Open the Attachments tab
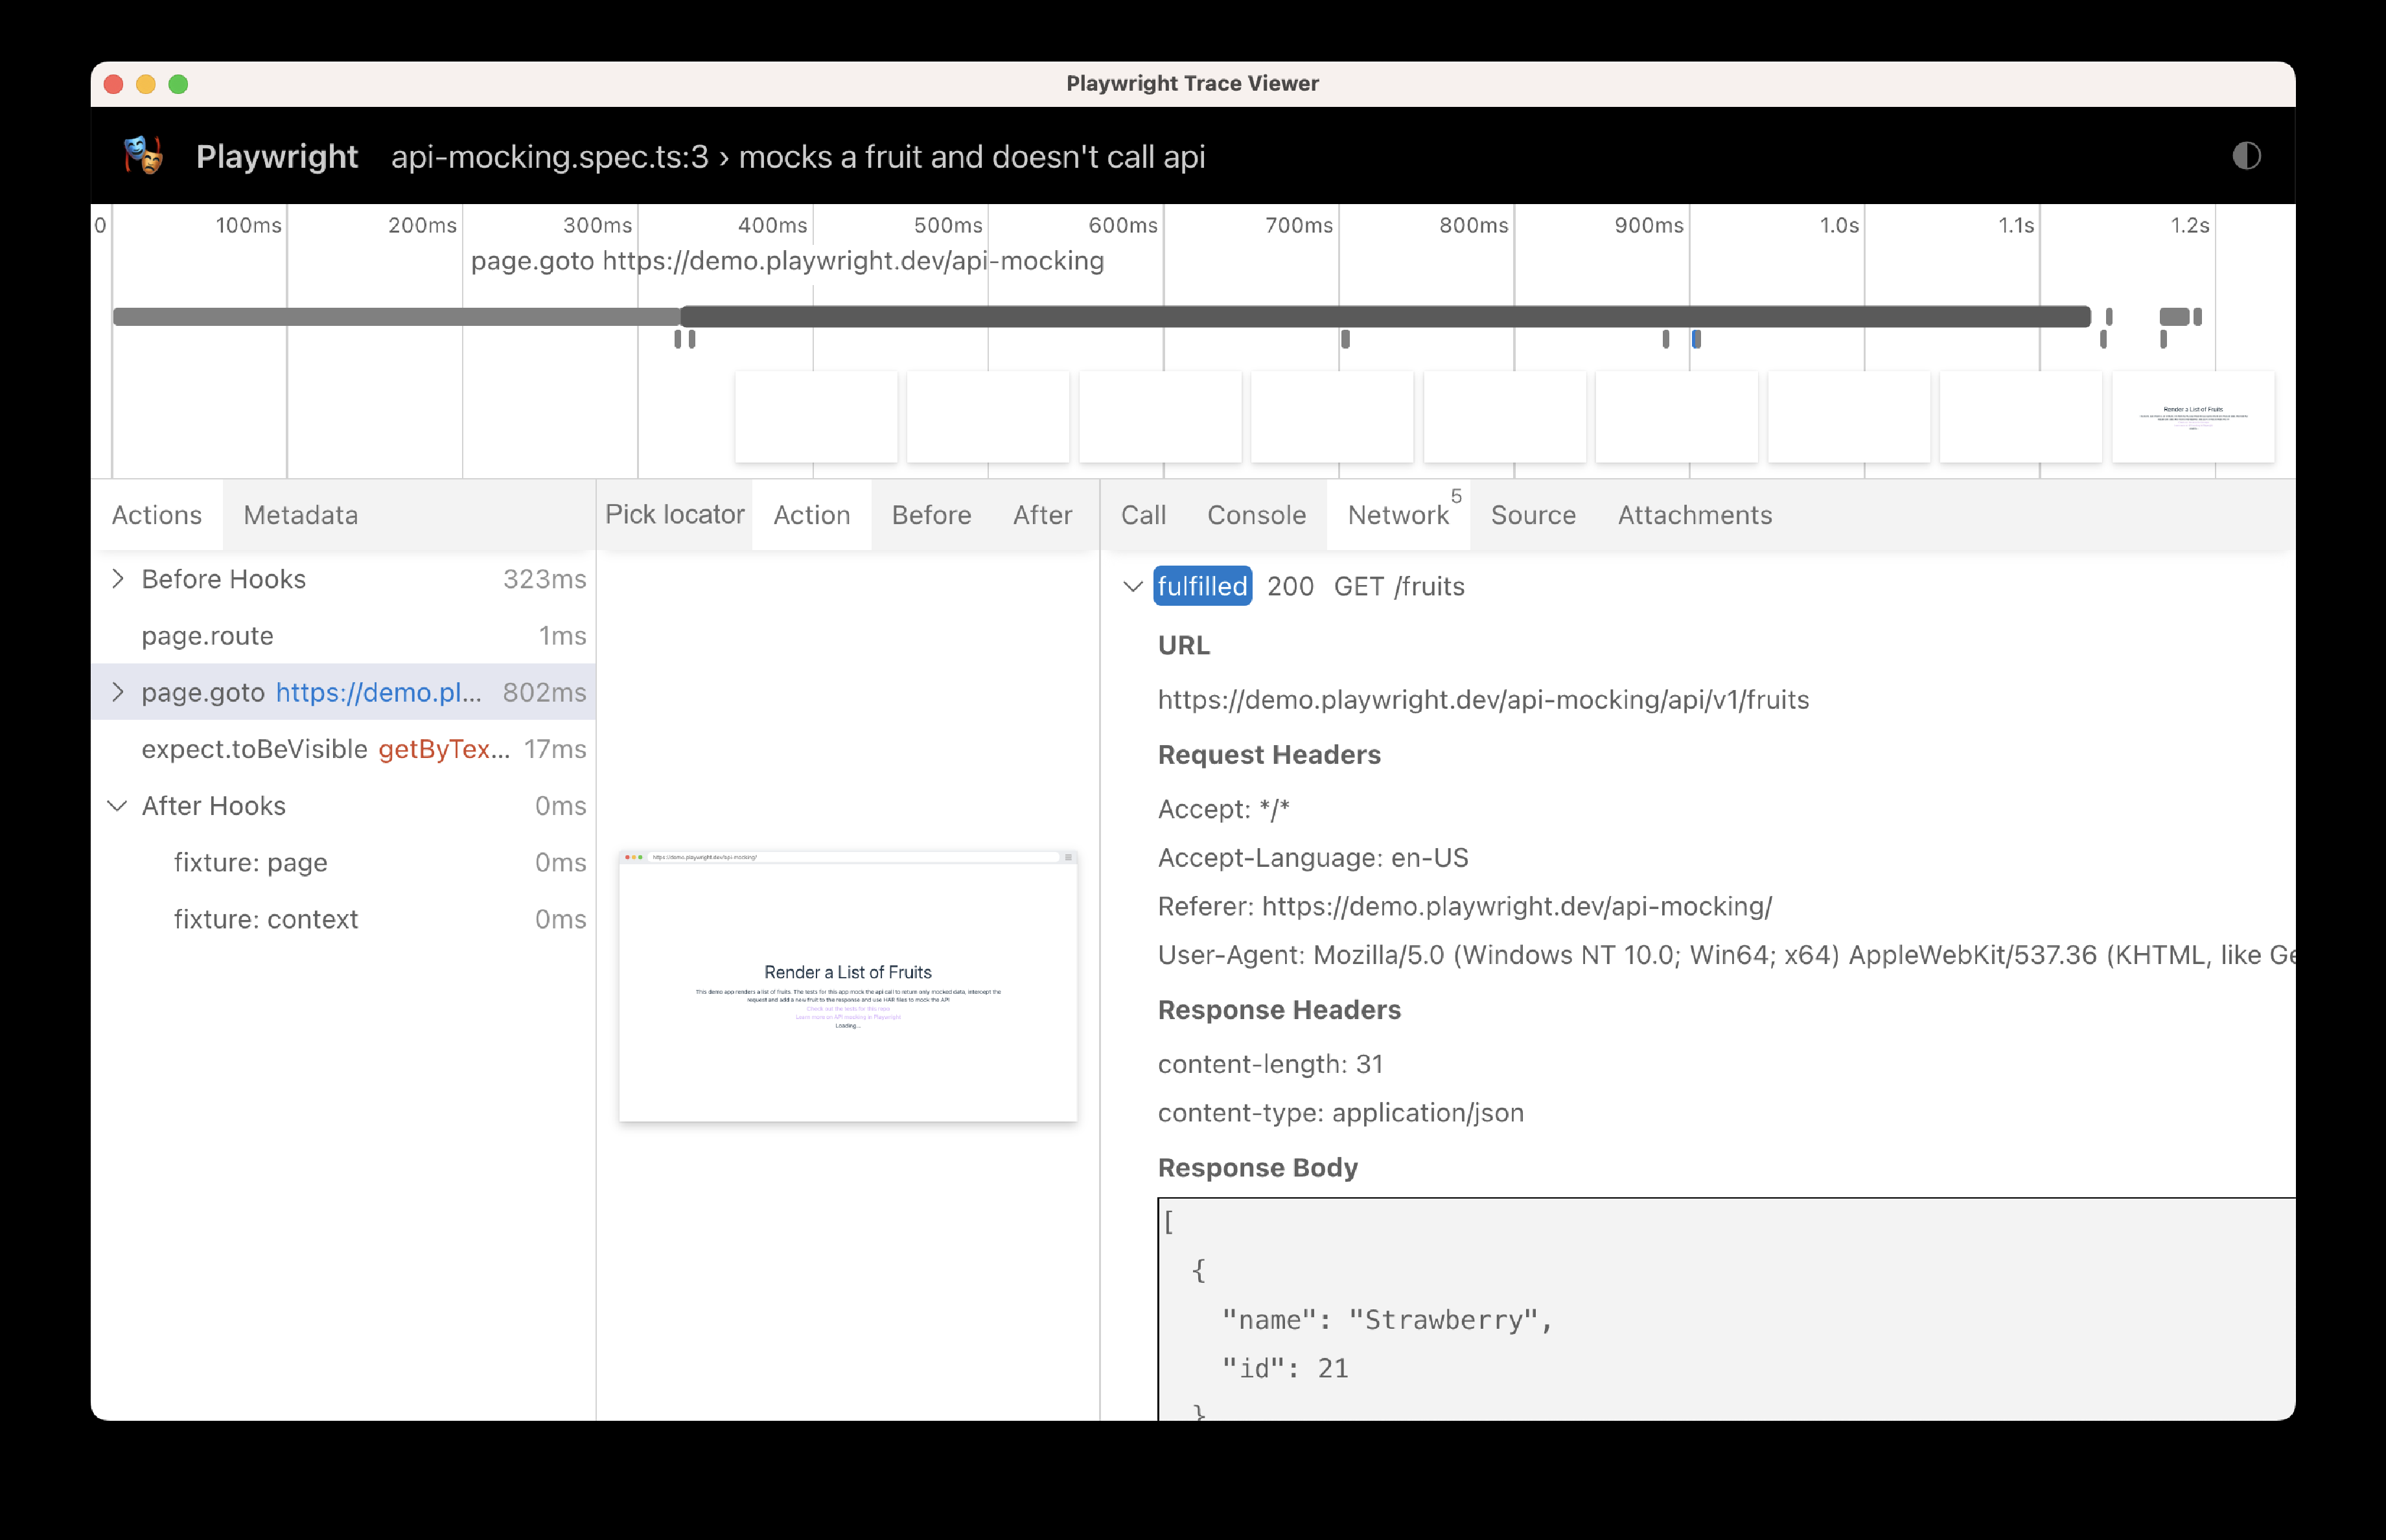Image resolution: width=2386 pixels, height=1540 pixels. pyautogui.click(x=1695, y=515)
